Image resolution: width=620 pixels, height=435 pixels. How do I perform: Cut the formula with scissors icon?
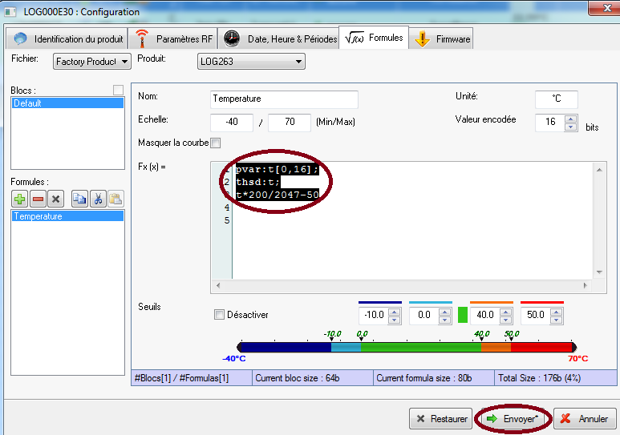98,199
